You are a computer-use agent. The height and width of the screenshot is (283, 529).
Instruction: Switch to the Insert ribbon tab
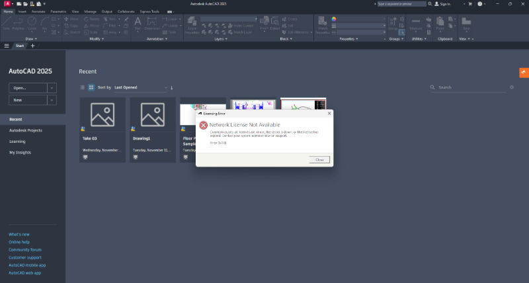(x=22, y=11)
